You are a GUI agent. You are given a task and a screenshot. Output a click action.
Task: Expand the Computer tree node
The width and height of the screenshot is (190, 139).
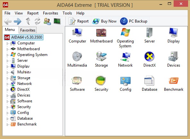7,43
